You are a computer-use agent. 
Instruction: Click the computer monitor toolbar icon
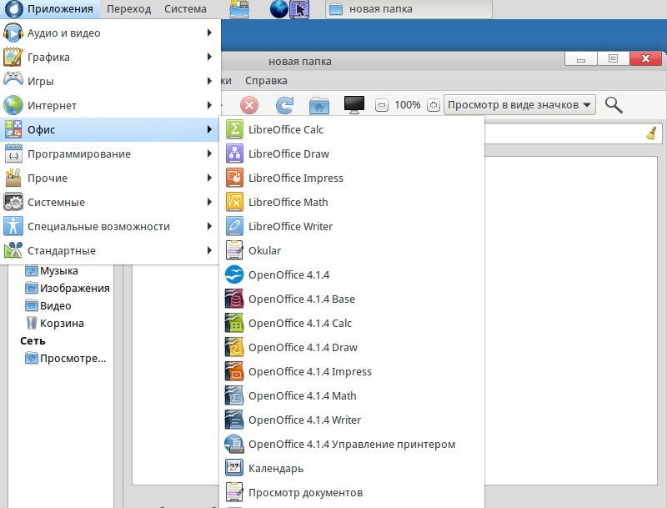coord(354,105)
